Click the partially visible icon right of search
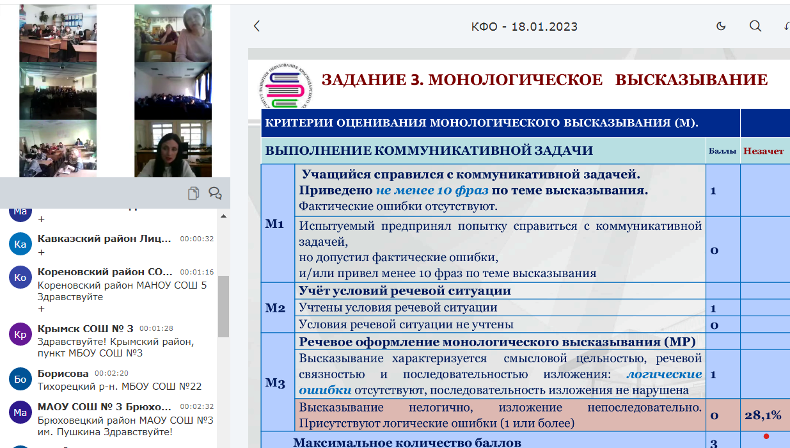This screenshot has height=448, width=790. [786, 26]
